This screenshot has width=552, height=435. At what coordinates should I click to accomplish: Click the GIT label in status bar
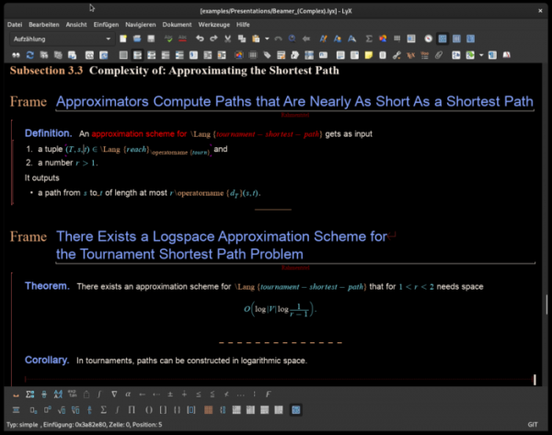tap(533, 425)
